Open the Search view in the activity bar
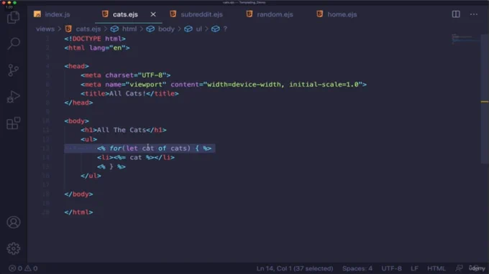Image resolution: width=489 pixels, height=274 pixels. (14, 44)
